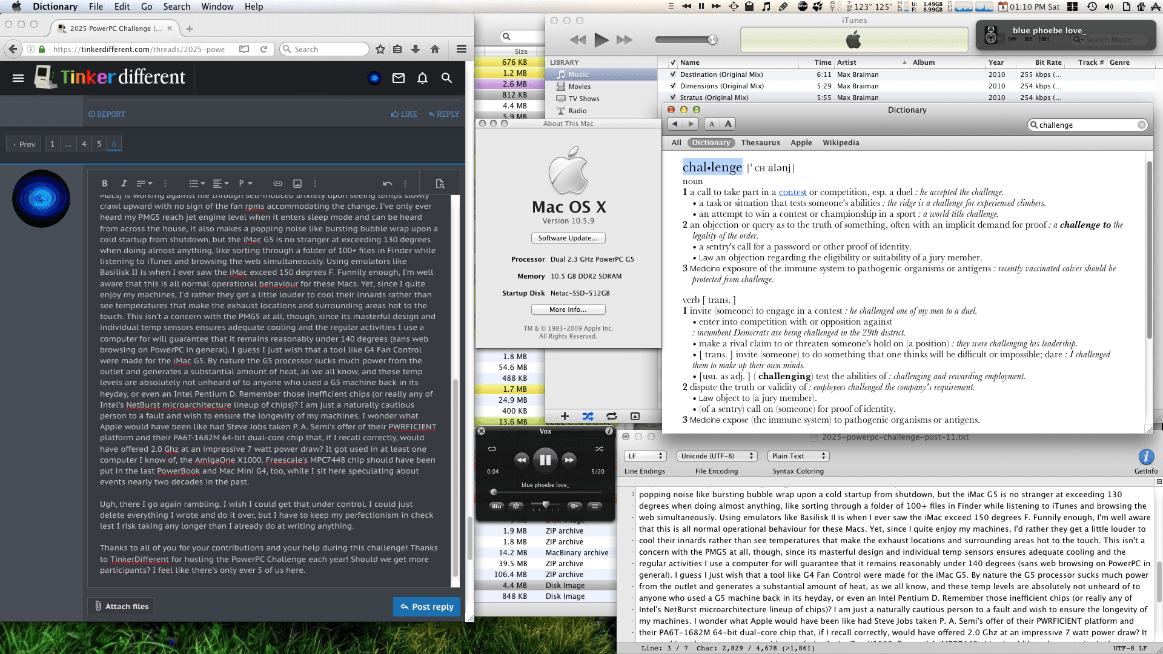1163x654 pixels.
Task: Open list type dropdown in editor
Action: coord(197,183)
